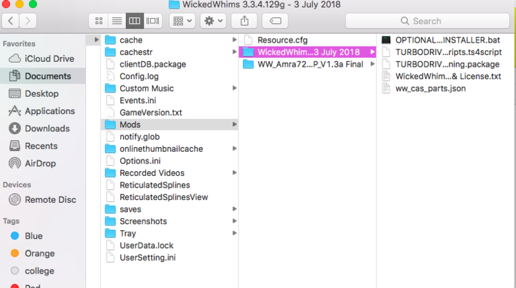Select the UserSetting.ini file
This screenshot has height=288, width=516.
pyautogui.click(x=170, y=258)
